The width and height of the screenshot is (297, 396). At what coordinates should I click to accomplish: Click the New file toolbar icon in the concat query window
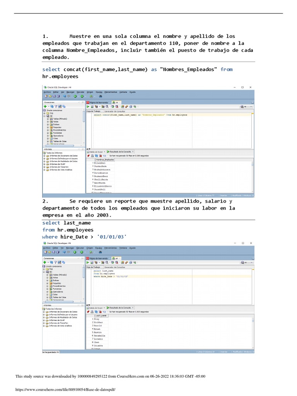coord(46,96)
